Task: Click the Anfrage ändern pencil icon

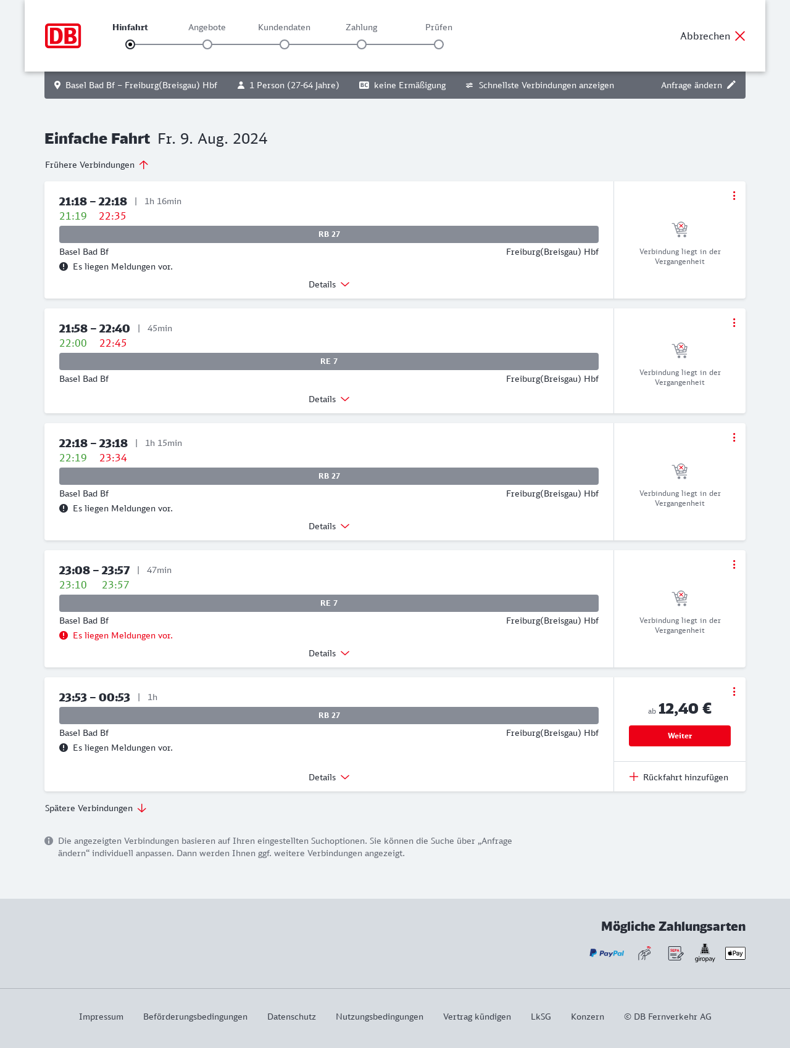Action: coord(731,85)
